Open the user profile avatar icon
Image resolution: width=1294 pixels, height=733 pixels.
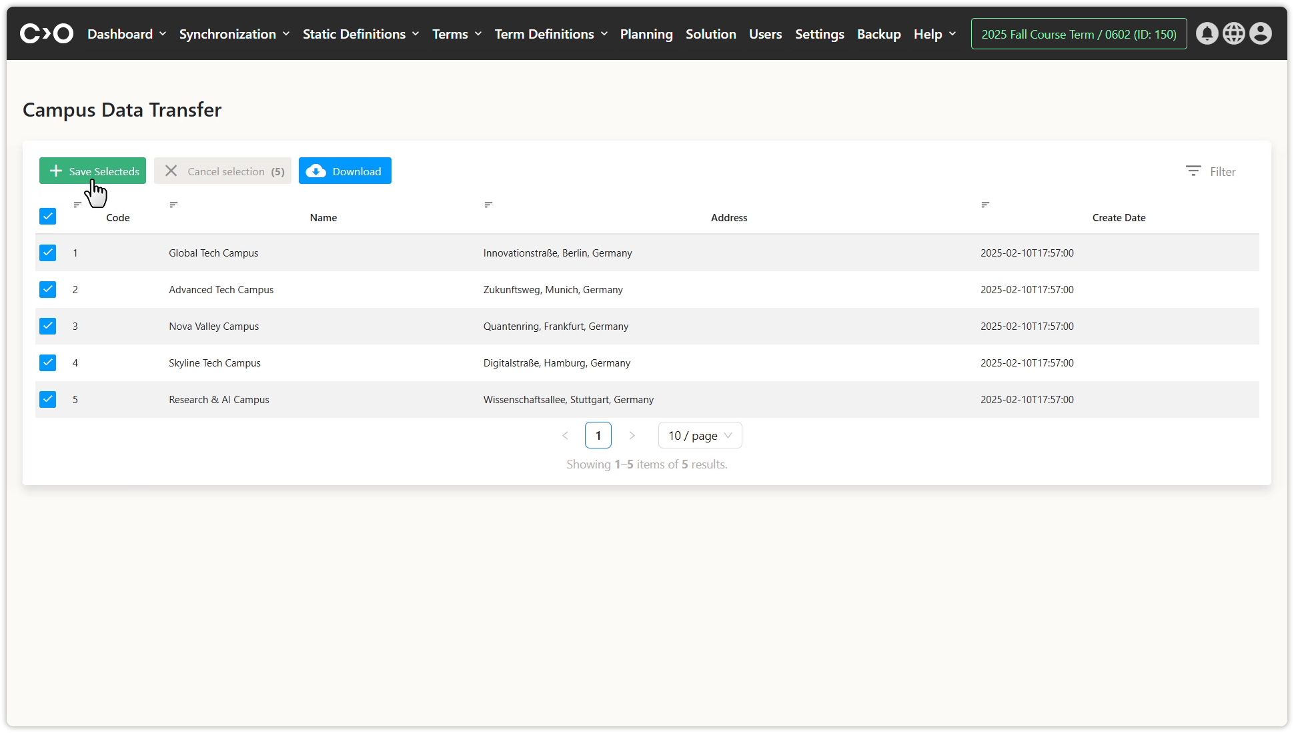1260,33
